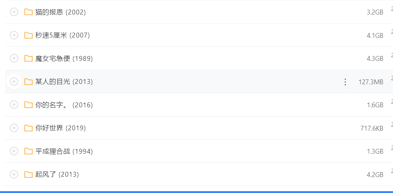Click the folder icon for 起风了 (2013)
Screen dimensions: 393x193
click(x=28, y=174)
